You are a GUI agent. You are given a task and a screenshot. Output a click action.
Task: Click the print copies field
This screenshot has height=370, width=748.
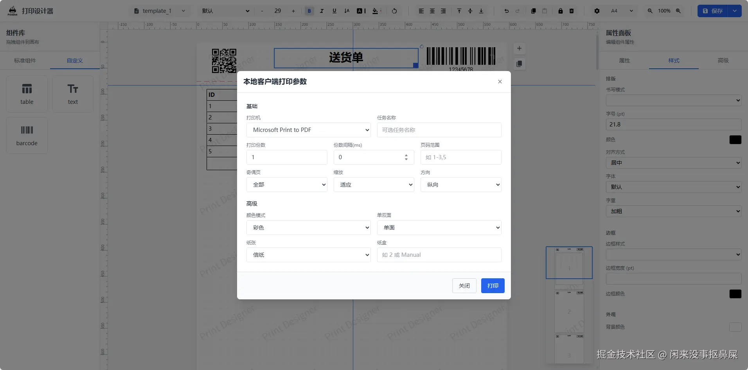[287, 157]
